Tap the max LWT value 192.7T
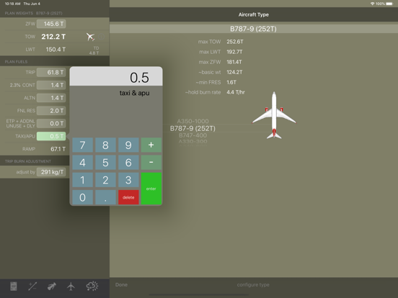The height and width of the screenshot is (298, 398). [x=234, y=52]
